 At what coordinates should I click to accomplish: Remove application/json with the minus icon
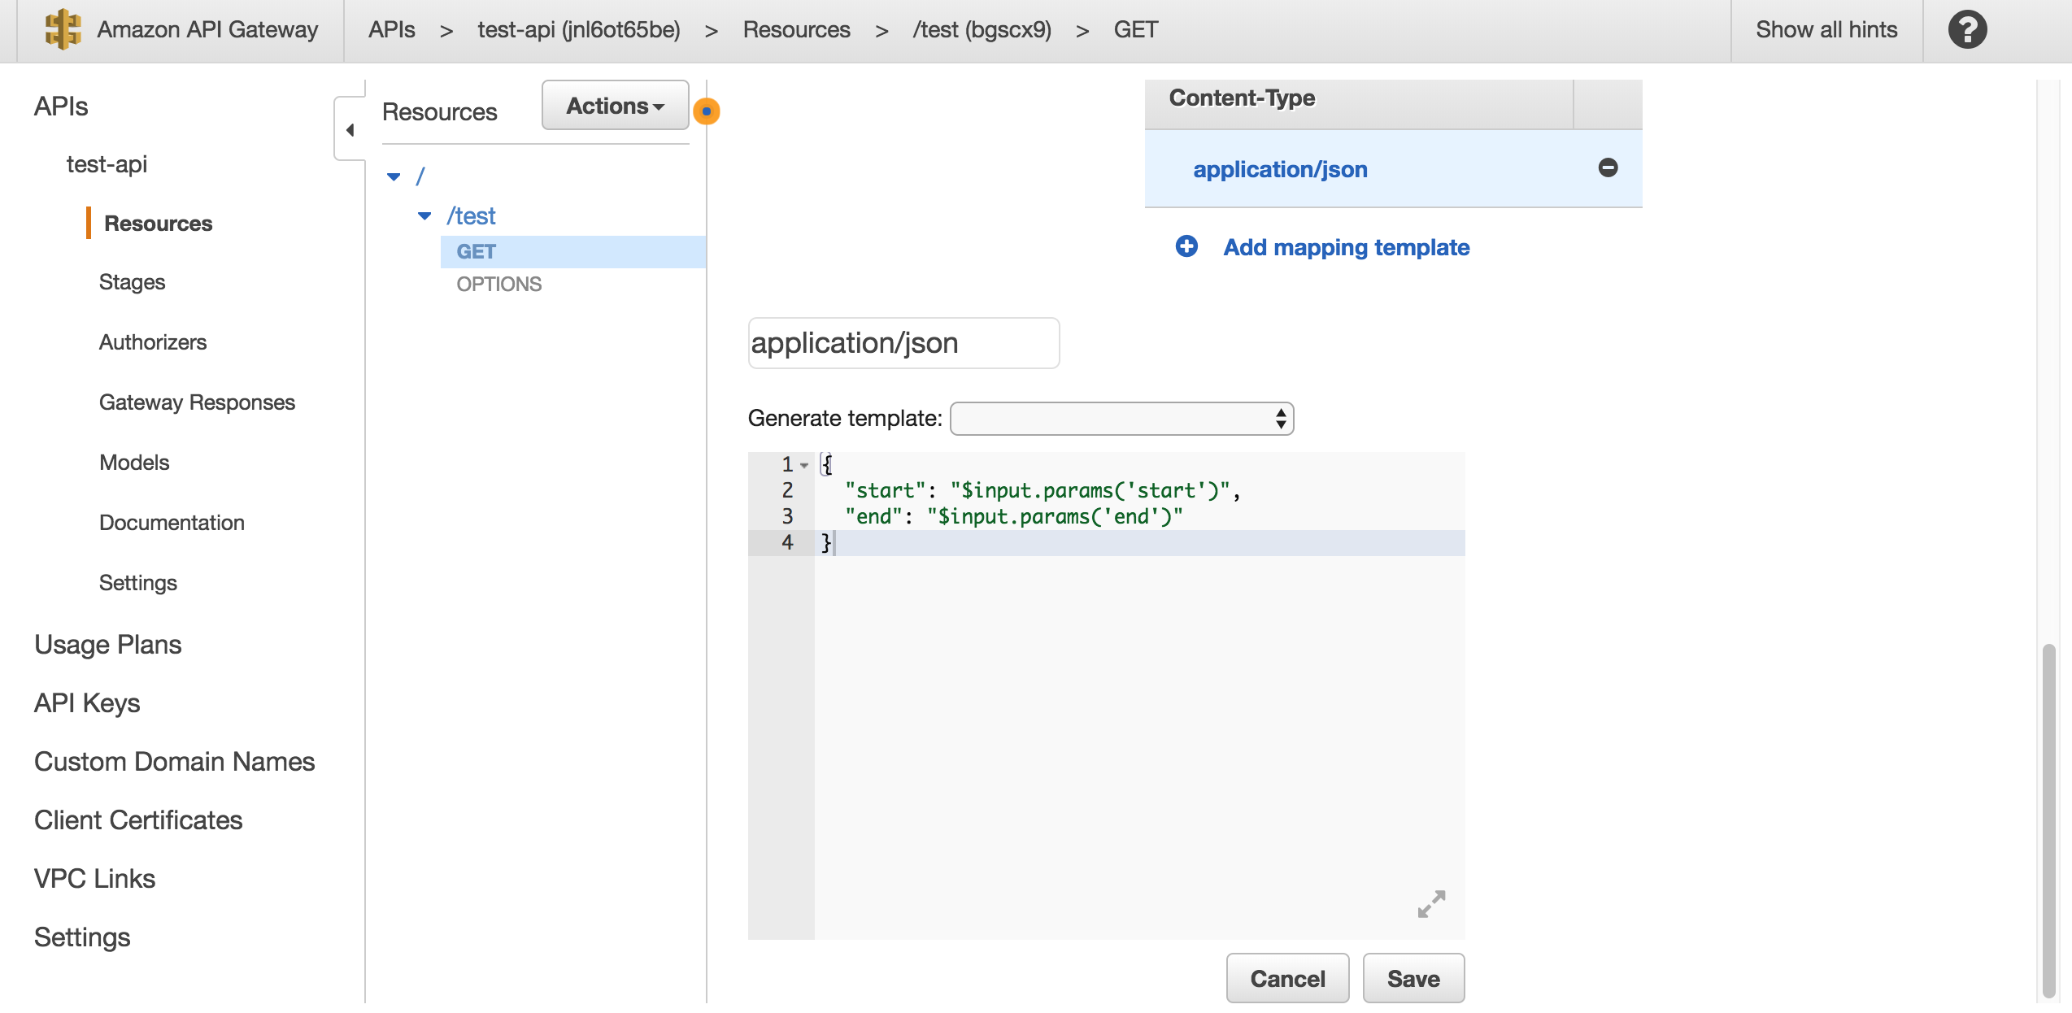pos(1607,167)
